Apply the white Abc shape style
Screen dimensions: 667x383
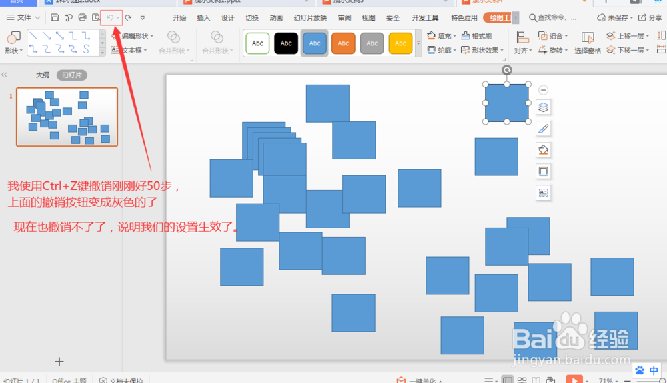click(257, 43)
